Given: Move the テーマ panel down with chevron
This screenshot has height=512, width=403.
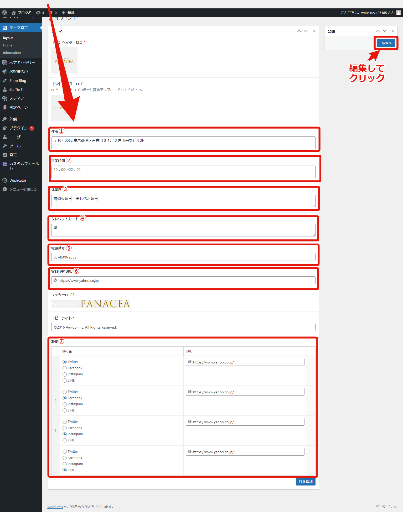Looking at the screenshot, I should tap(306, 31).
